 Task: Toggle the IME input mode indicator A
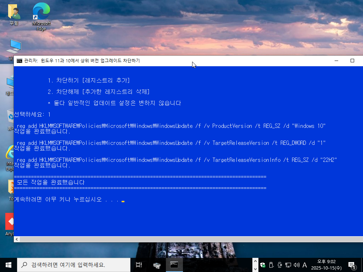coord(305,265)
